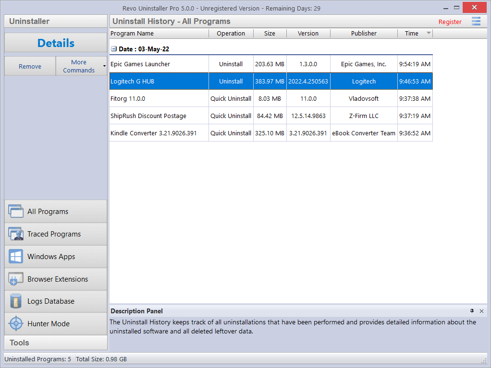Screen dimensions: 491x368
Task: Click the red Register link
Action: point(450,22)
